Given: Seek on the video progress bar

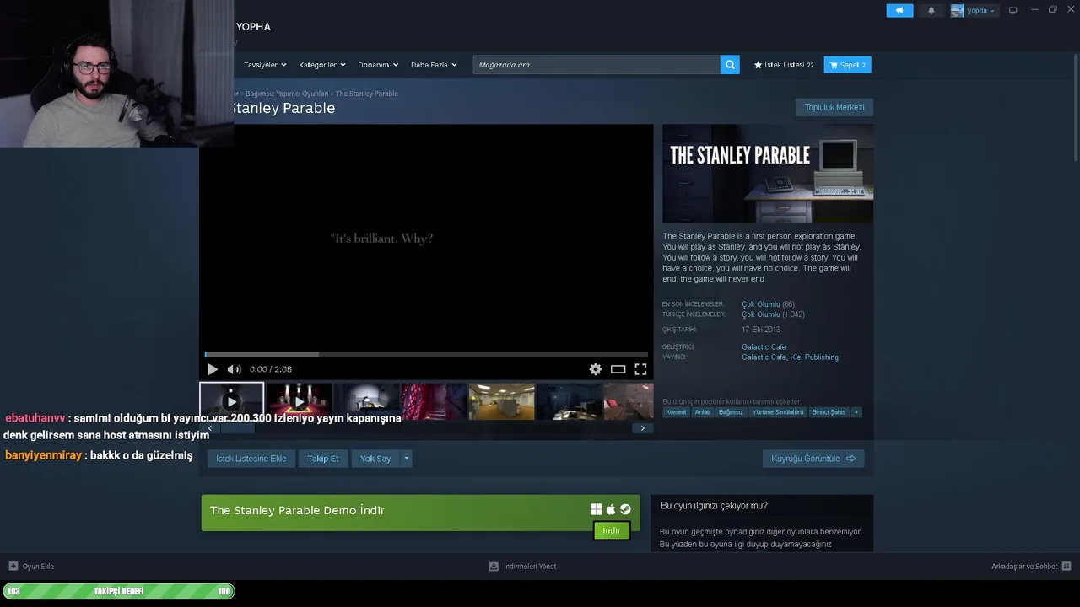Looking at the screenshot, I should point(426,354).
